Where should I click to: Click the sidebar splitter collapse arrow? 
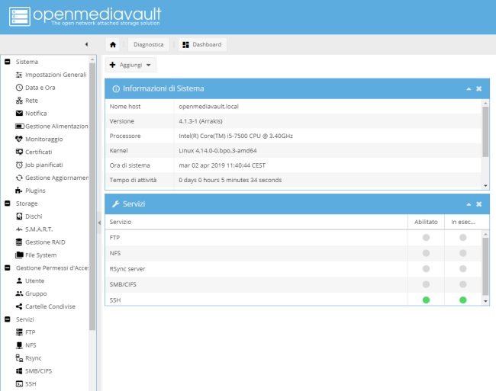pos(99,223)
